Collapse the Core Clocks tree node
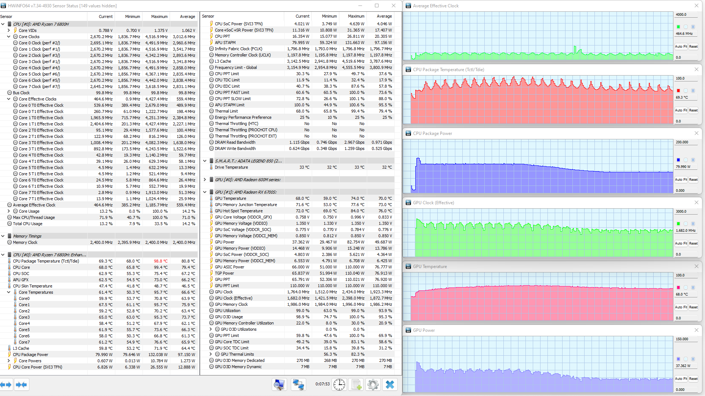The width and height of the screenshot is (705, 396). 9,37
